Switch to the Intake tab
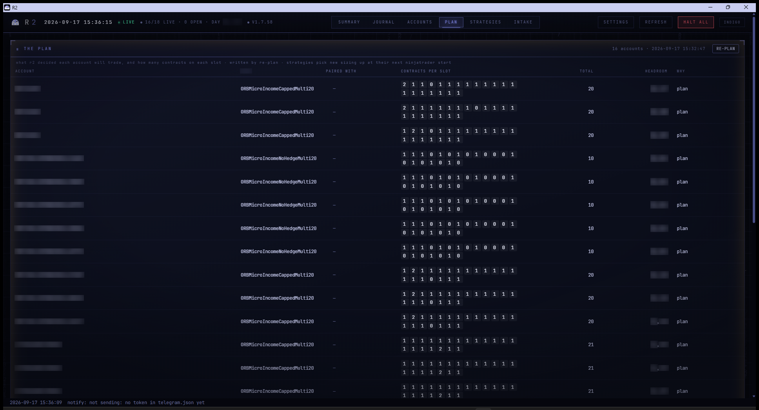The image size is (759, 410). [x=523, y=22]
